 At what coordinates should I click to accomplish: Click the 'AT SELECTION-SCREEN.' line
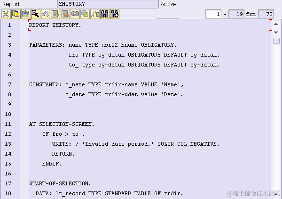pyautogui.click(x=62, y=124)
